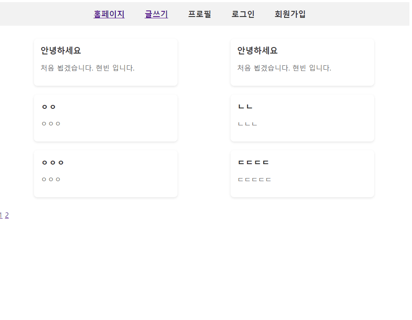
Task: Open the post titled ㄷㄷㄷㄷ
Action: click(x=253, y=162)
